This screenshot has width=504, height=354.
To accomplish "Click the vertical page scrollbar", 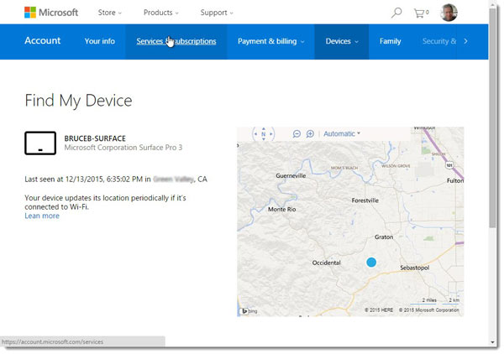I will (493, 126).
